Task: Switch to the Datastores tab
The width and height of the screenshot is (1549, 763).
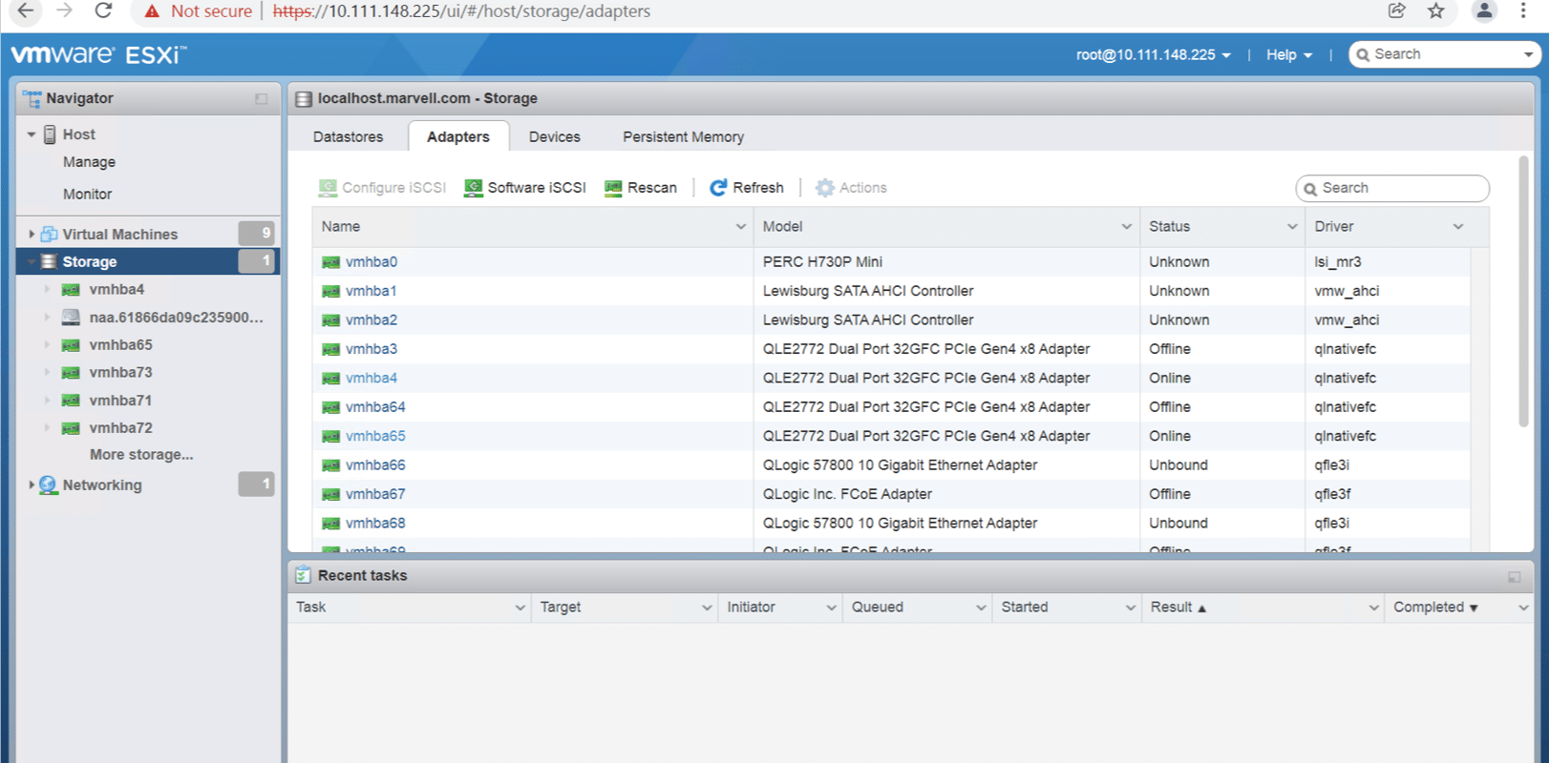Action: click(348, 136)
